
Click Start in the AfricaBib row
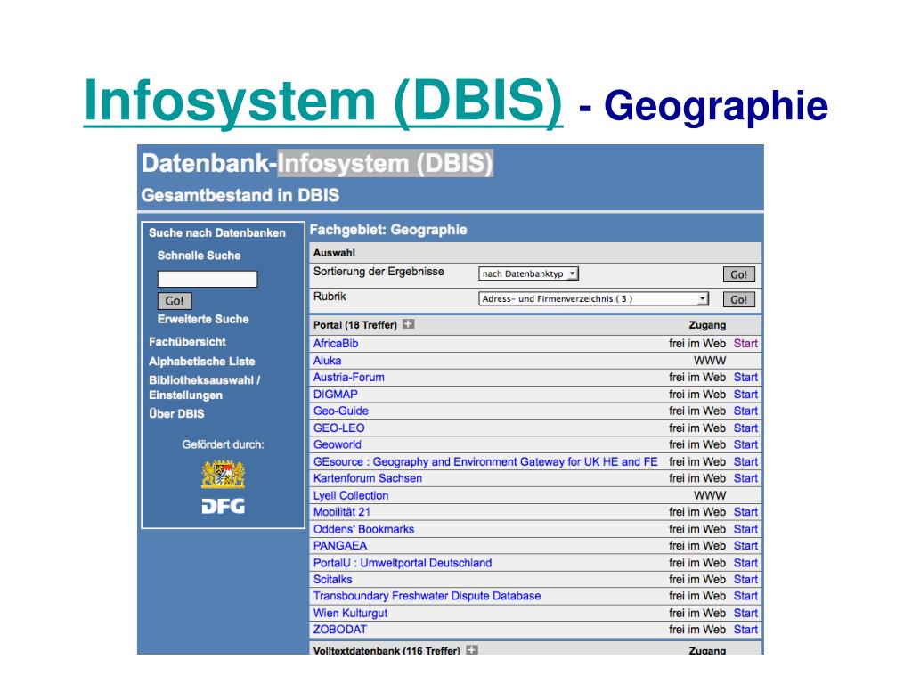745,343
